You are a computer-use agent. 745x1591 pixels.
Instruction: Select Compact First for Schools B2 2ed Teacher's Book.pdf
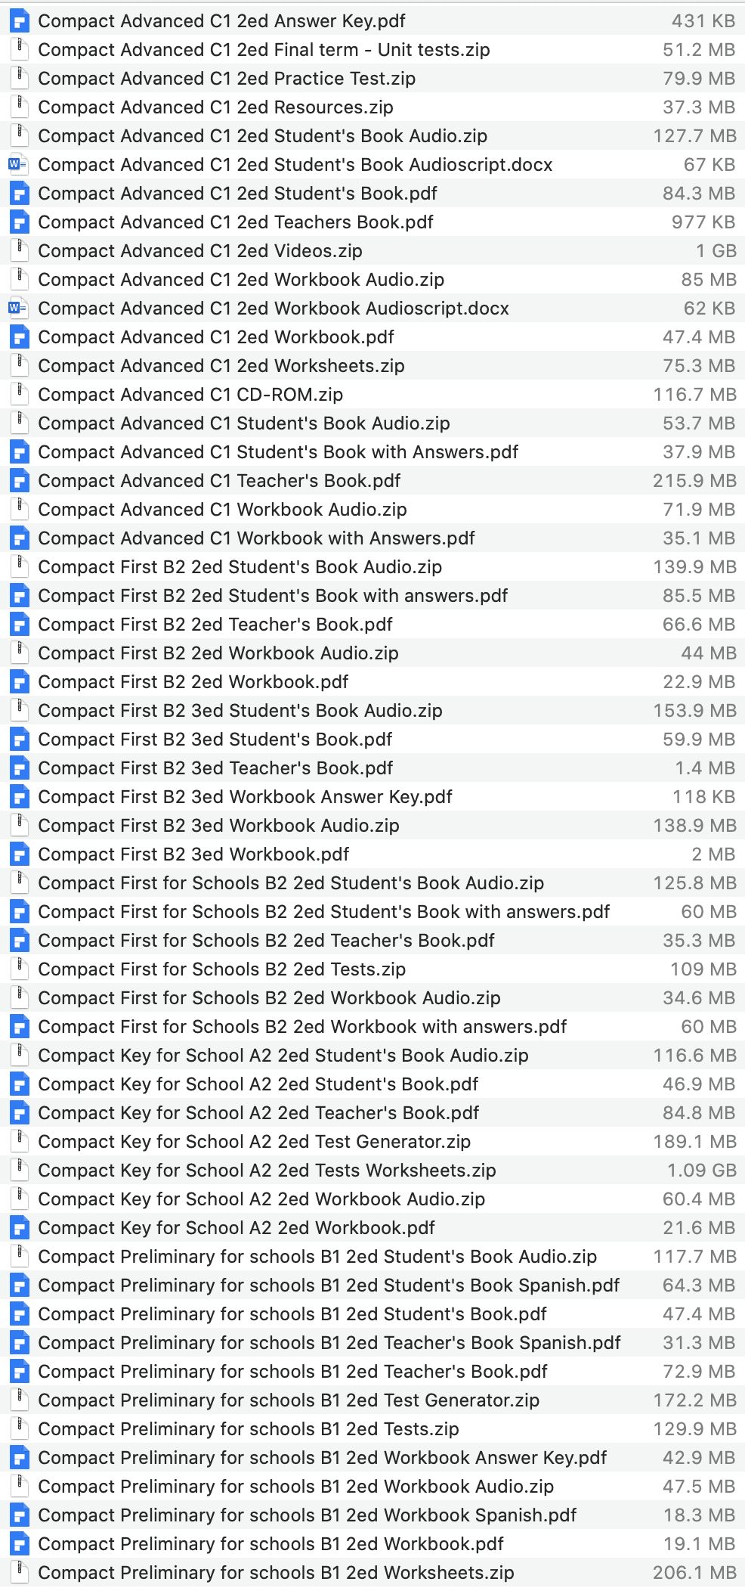(x=266, y=941)
